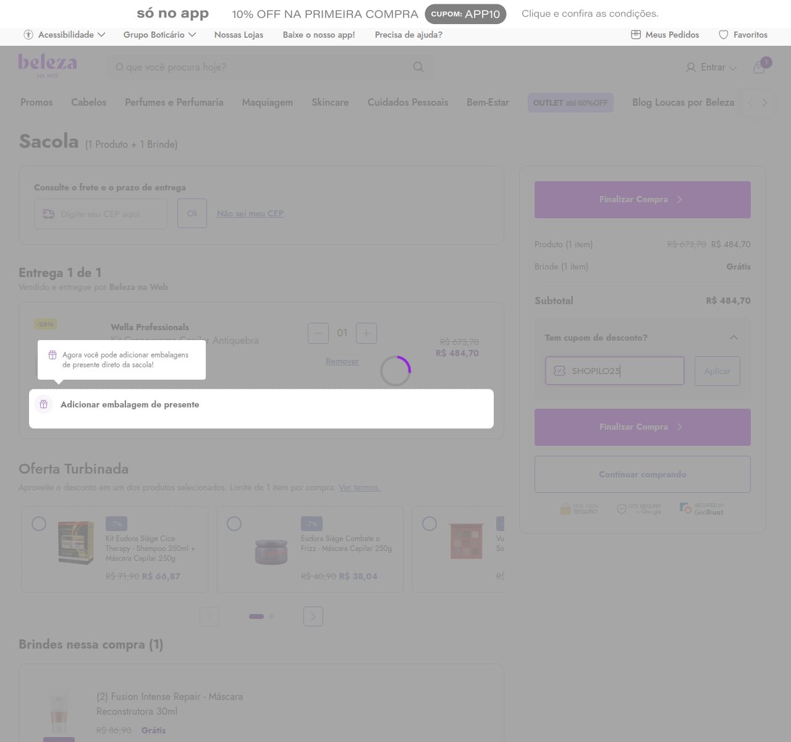
Task: Click the coupon ticket icon in coupon field
Action: coord(559,371)
